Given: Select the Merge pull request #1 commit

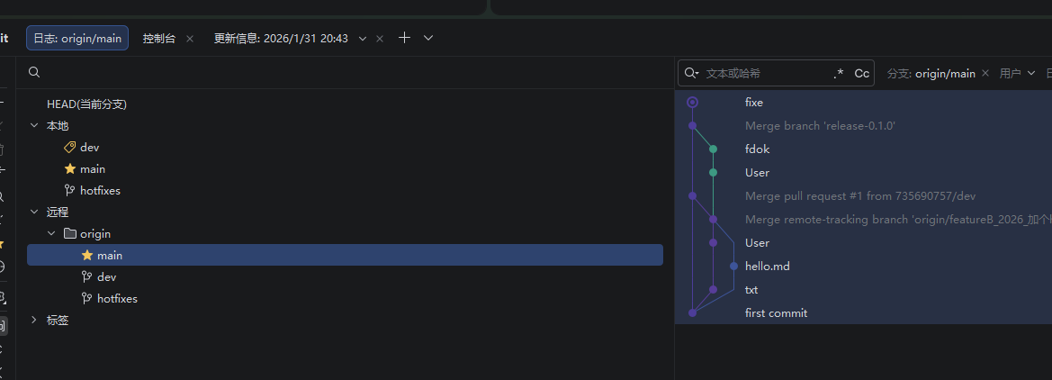Looking at the screenshot, I should tap(860, 196).
